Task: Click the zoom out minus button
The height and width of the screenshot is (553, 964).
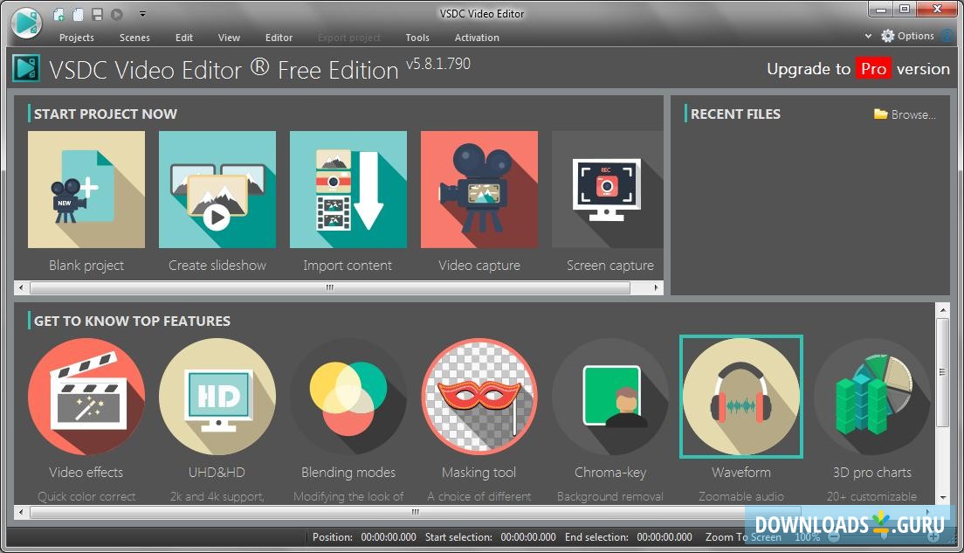Action: click(834, 537)
